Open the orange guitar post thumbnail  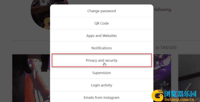(x=31, y=78)
